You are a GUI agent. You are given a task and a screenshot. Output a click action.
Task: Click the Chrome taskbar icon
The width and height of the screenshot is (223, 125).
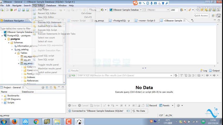coord(36,122)
